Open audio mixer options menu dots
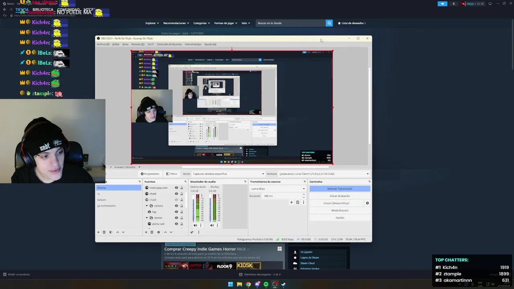 click(198, 232)
